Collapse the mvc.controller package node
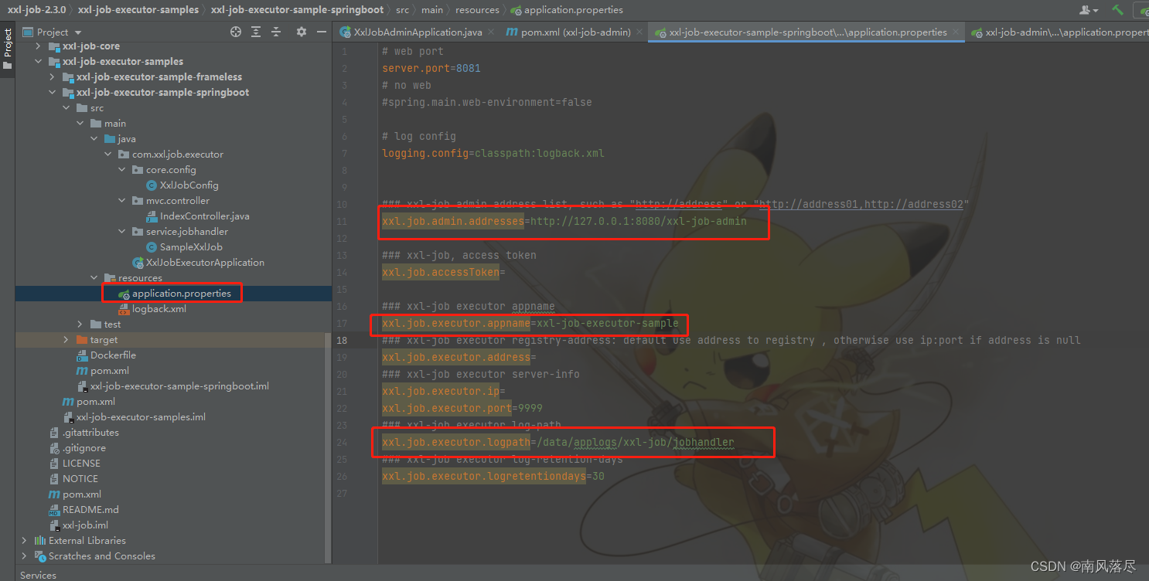 click(122, 201)
